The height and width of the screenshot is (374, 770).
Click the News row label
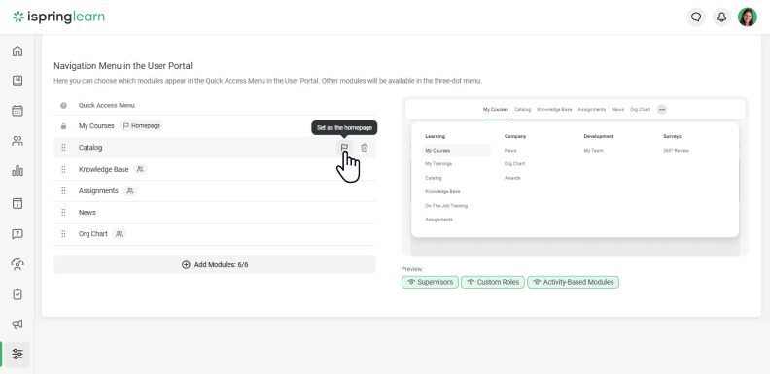(87, 213)
